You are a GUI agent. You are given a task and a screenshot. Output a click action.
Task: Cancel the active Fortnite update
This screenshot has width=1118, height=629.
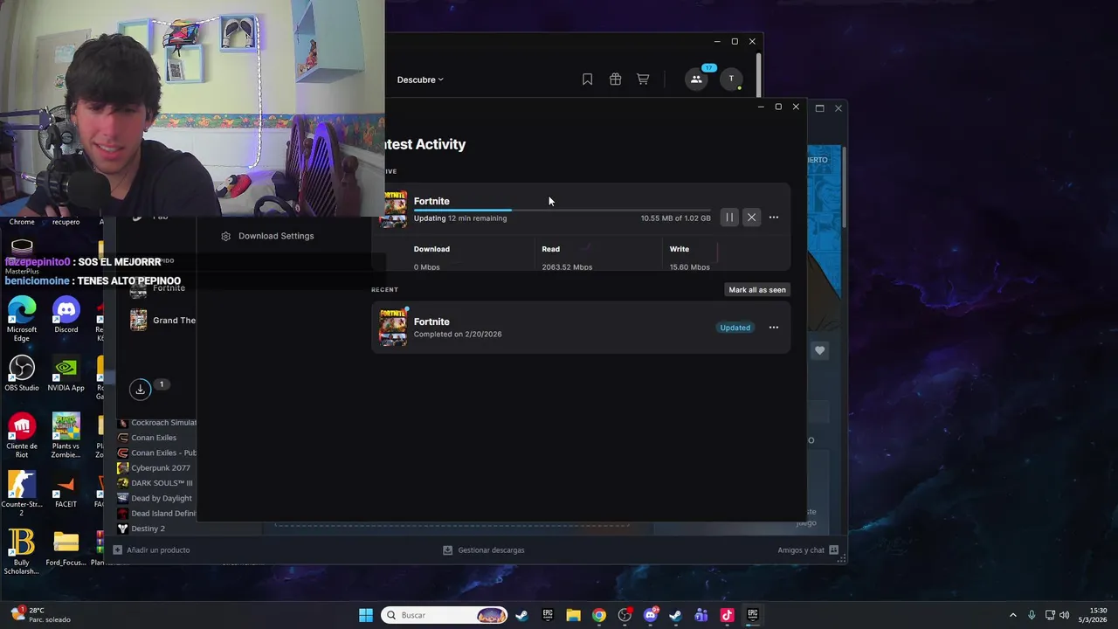coord(751,218)
